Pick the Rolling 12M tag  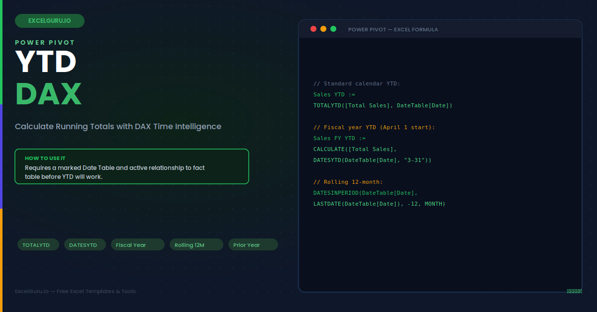[197, 244]
